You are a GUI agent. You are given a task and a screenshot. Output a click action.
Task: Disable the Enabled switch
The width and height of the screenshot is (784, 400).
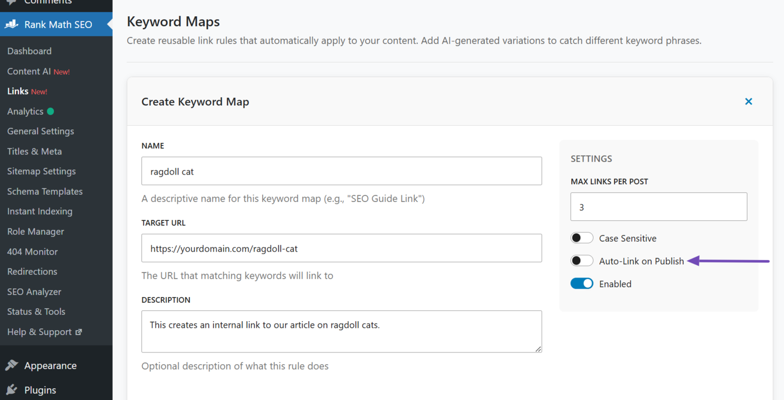click(582, 284)
